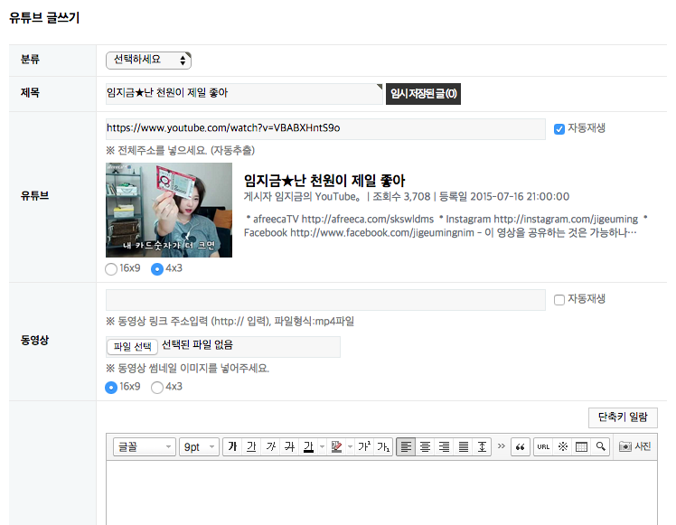This screenshot has width=676, height=525.
Task: Insert a blockquote
Action: pos(521,447)
